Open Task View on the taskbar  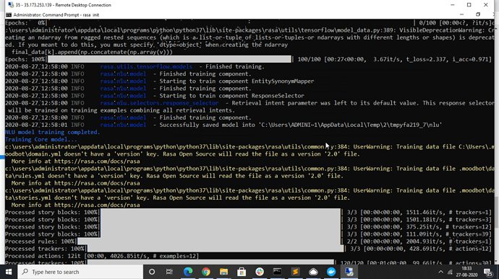169,272
